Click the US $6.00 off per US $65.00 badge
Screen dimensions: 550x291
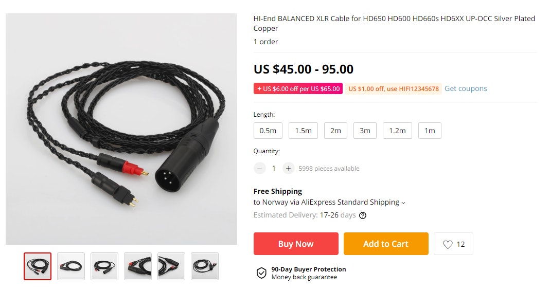[298, 89]
